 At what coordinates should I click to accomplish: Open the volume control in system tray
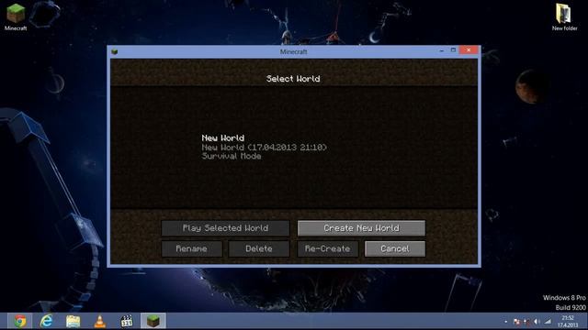(x=537, y=322)
